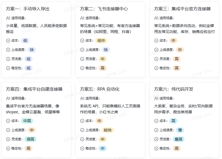Click the 适用场景 text icon in 方案三 card
Screen dimensions: 222x159
coord(156,18)
